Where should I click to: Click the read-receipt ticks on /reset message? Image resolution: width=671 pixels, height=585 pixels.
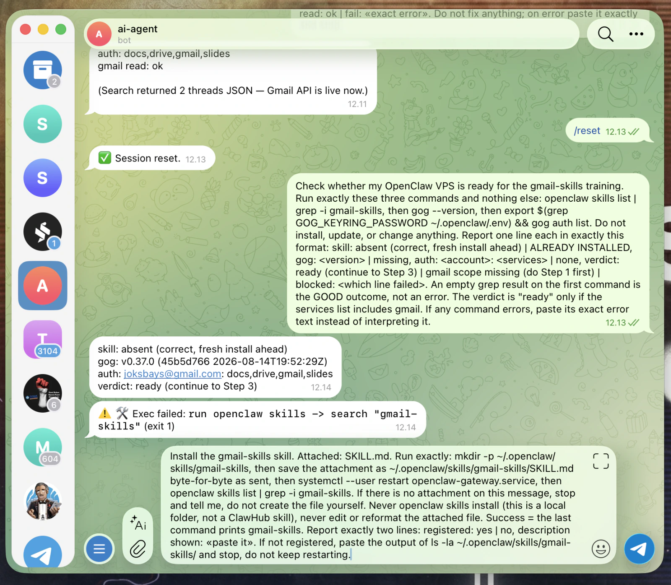tap(634, 132)
